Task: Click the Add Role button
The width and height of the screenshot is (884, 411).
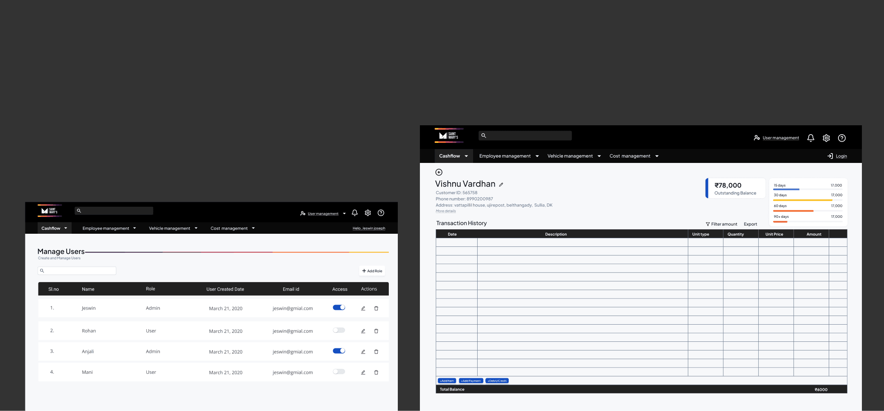Action: point(372,271)
